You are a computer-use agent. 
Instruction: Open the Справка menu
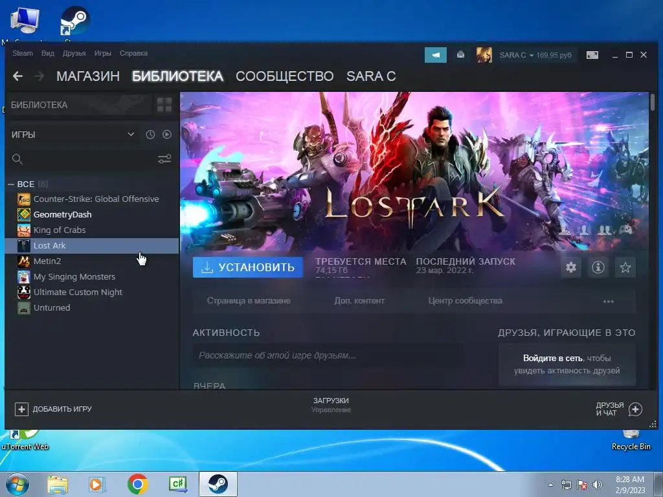pyautogui.click(x=133, y=53)
